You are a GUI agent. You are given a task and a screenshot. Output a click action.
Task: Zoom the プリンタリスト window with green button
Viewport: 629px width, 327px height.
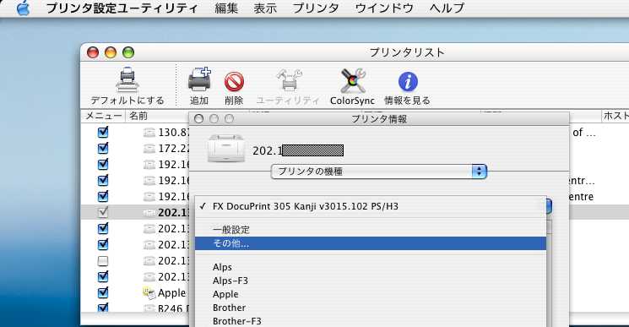tap(128, 52)
